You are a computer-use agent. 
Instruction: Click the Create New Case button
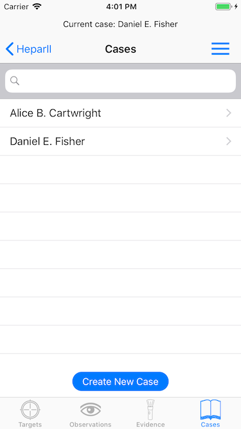[x=121, y=381]
